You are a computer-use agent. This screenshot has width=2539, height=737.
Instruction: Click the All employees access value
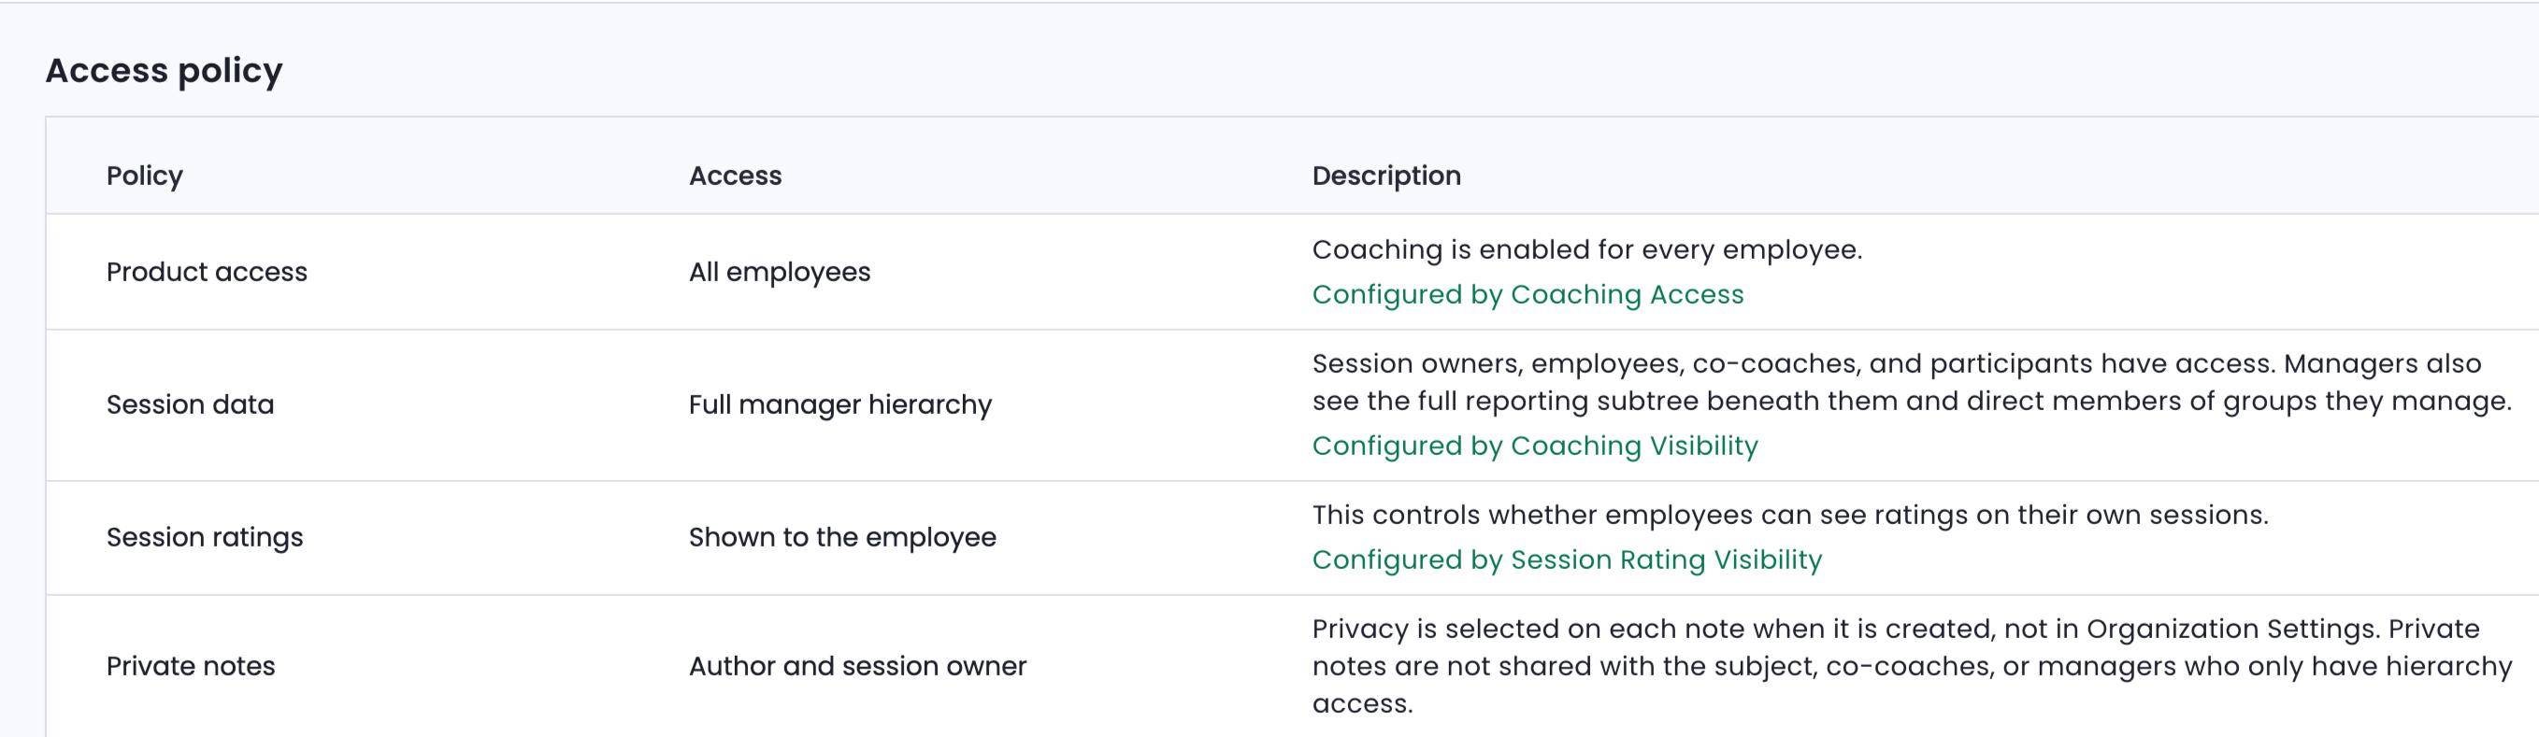tap(780, 272)
